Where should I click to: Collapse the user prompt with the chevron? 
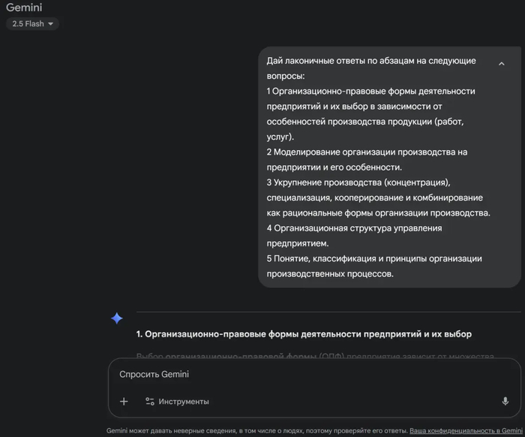tap(501, 65)
